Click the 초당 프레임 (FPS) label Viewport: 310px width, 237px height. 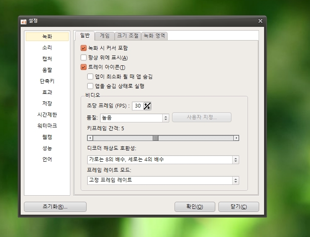pos(108,106)
